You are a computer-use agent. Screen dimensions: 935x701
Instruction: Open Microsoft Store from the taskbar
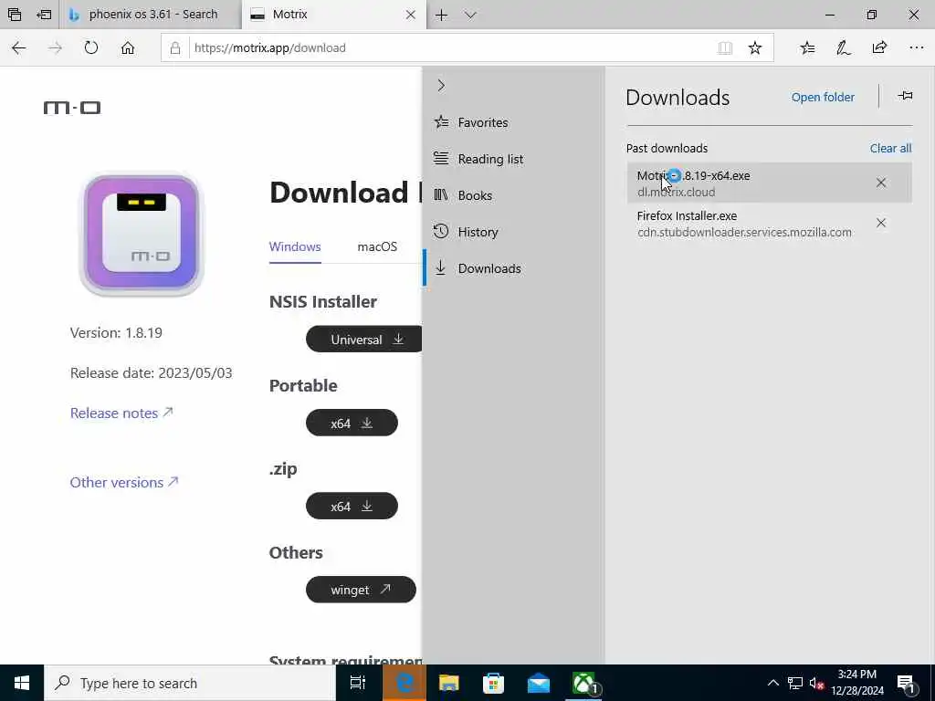[493, 683]
